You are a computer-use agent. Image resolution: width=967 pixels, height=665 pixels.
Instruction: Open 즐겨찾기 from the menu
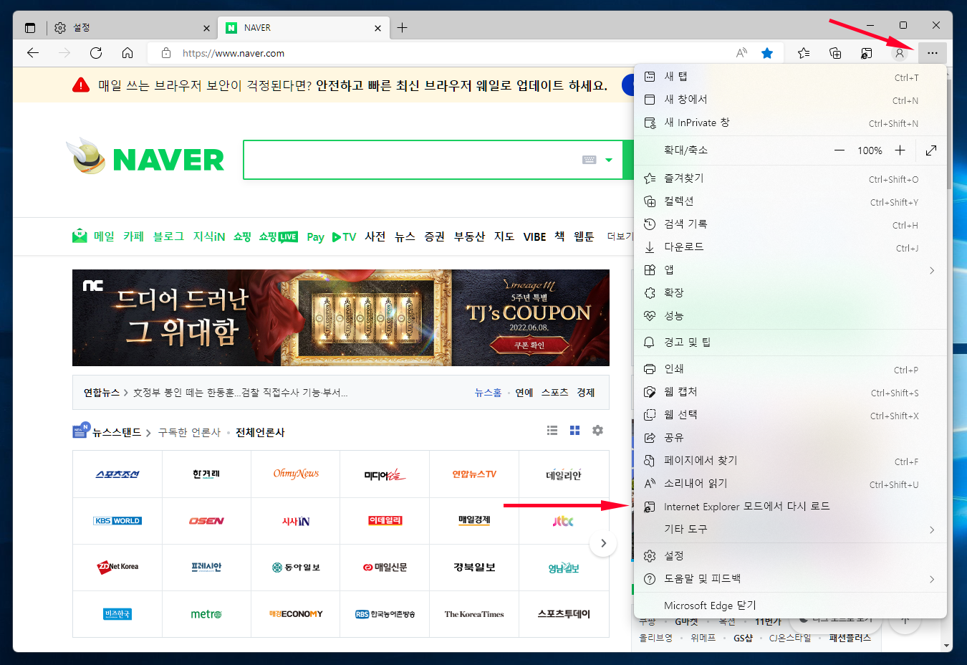790,178
